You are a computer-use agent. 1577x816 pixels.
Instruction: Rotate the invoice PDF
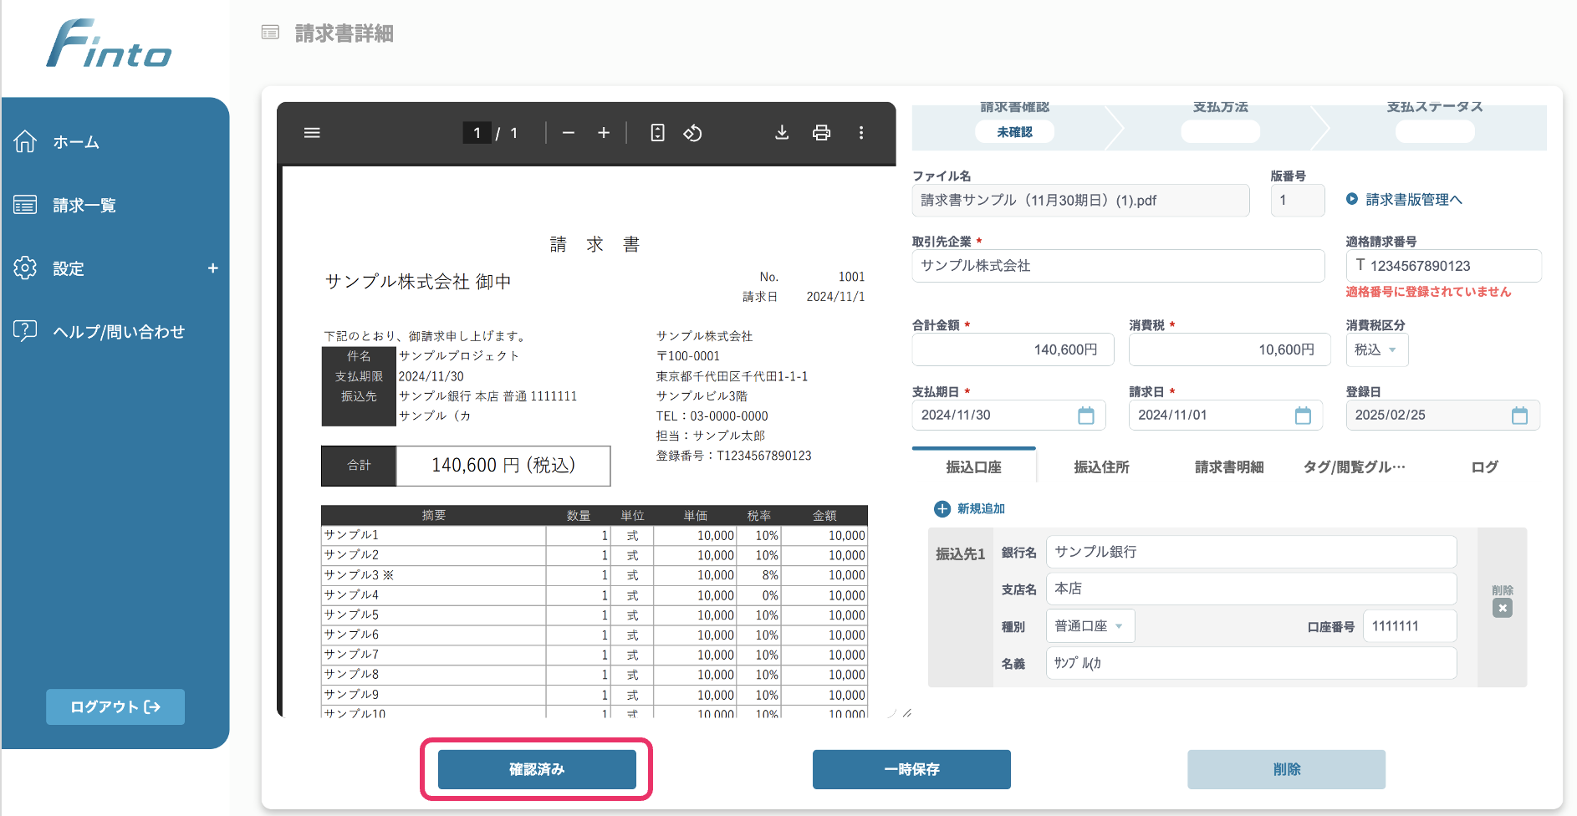click(692, 133)
